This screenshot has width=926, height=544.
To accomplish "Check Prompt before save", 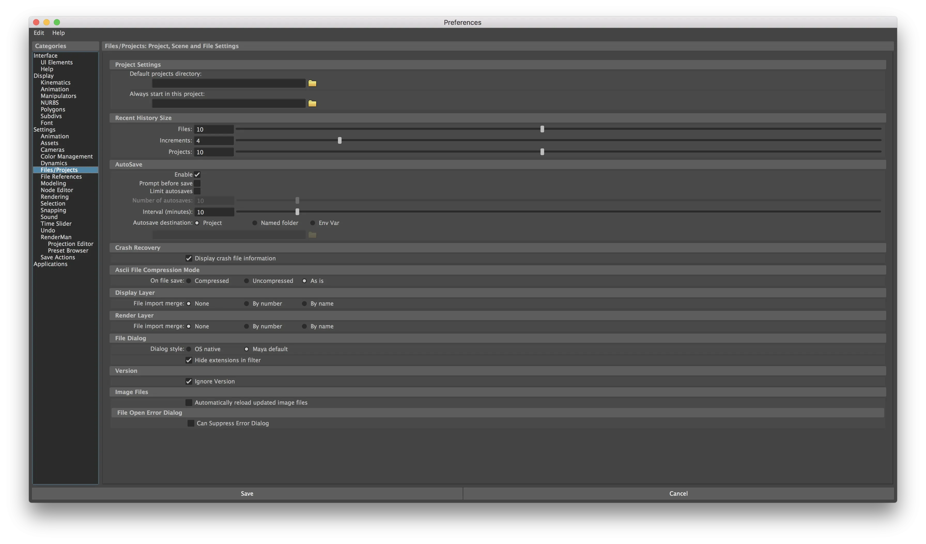I will pyautogui.click(x=197, y=183).
